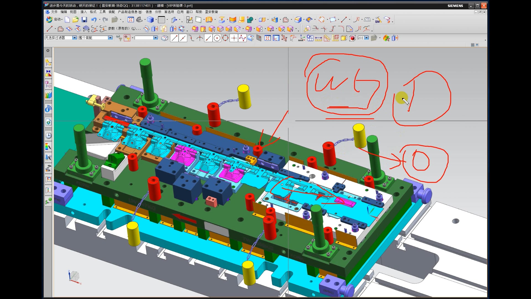The image size is (531, 299).
Task: Click the 参数(原有的)(L)... button
Action: point(124,29)
